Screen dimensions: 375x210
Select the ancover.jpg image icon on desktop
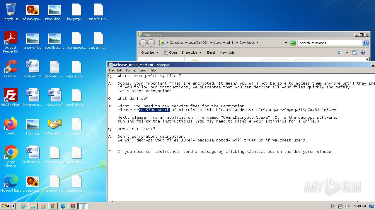pos(33,40)
